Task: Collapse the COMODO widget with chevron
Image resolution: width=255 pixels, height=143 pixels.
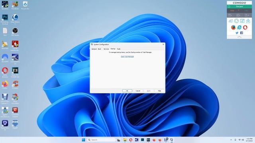Action: point(239,37)
